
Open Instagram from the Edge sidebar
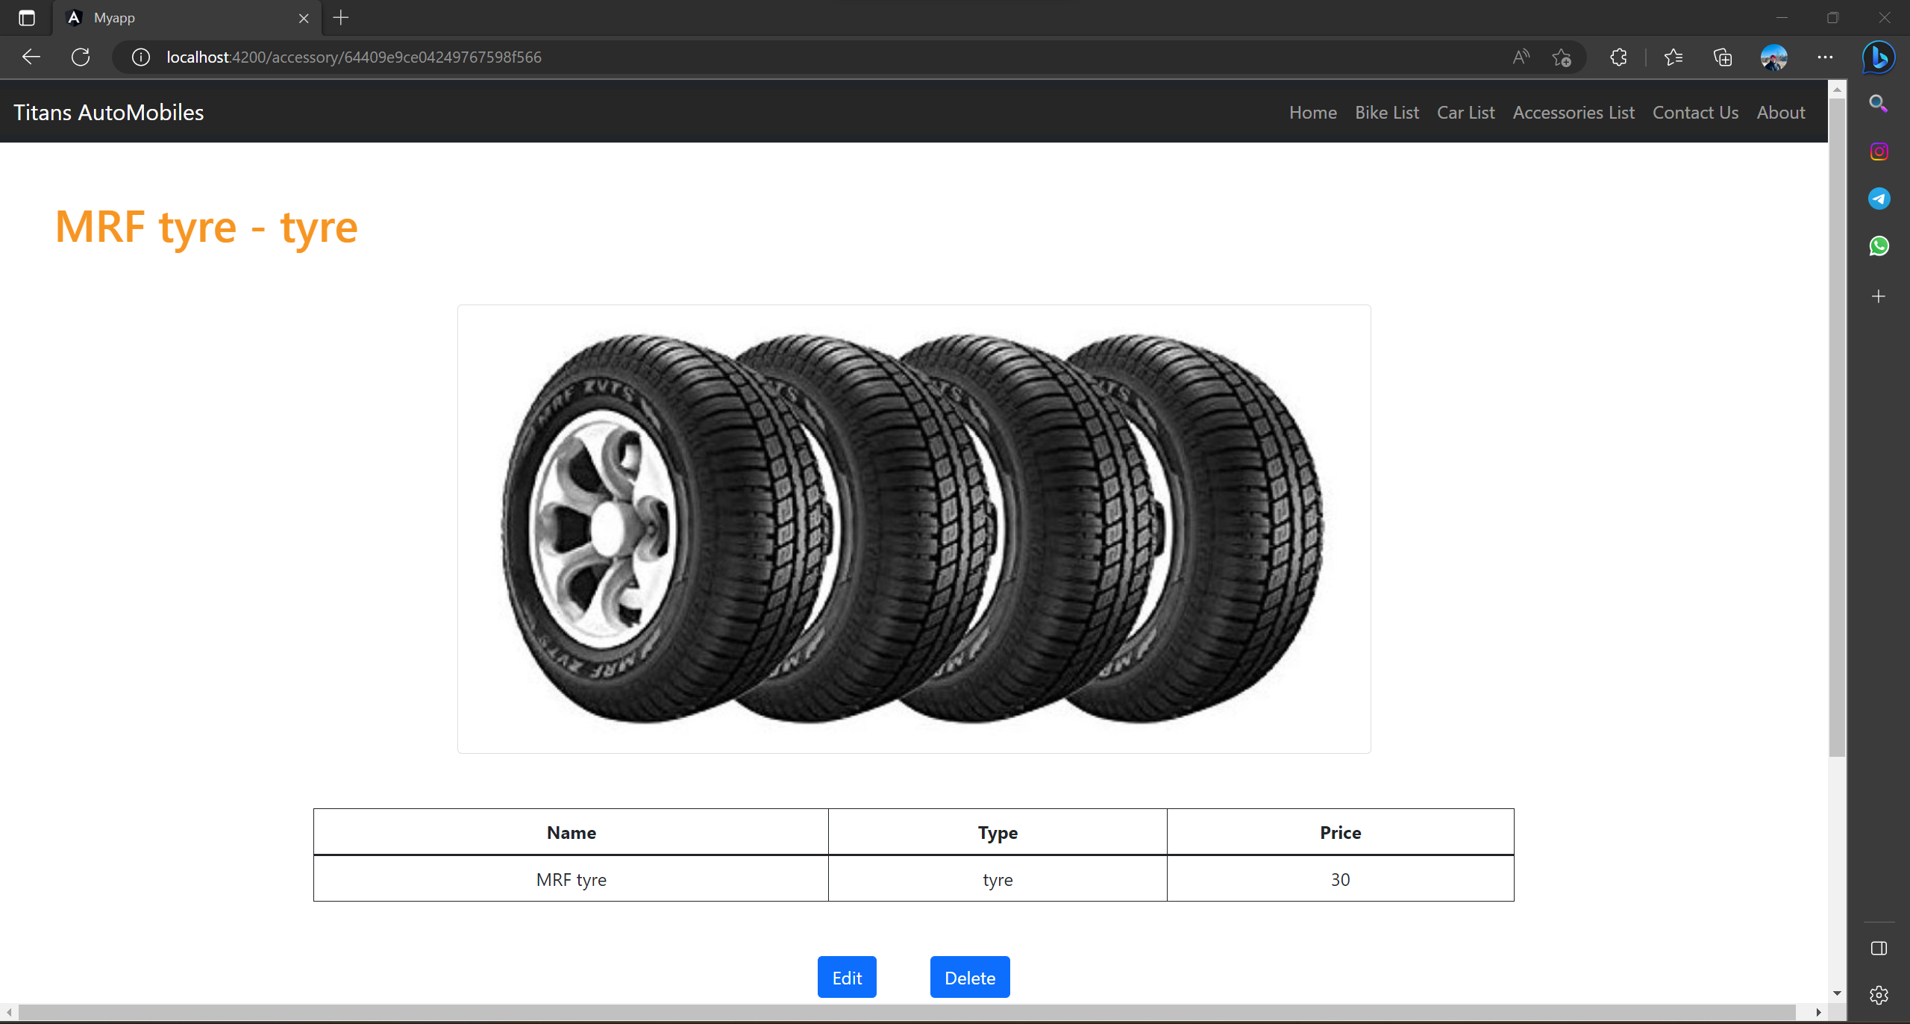(1879, 152)
